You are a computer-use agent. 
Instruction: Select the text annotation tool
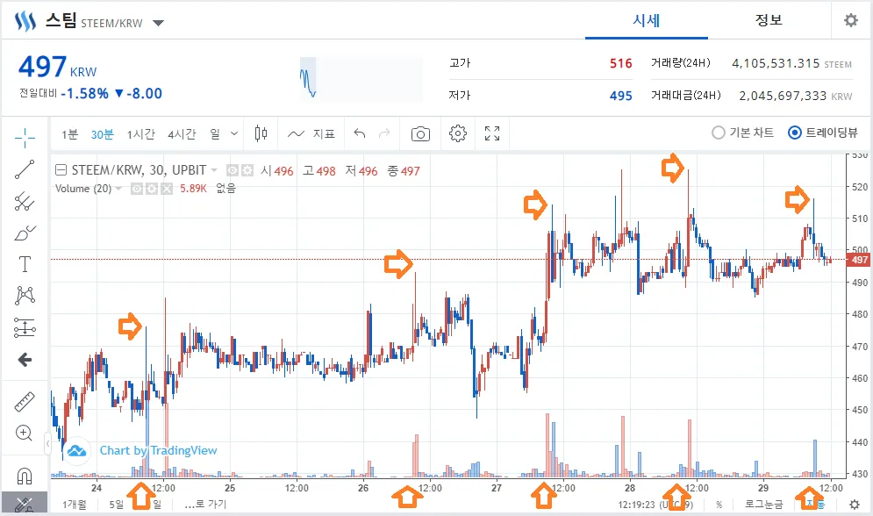[x=25, y=264]
